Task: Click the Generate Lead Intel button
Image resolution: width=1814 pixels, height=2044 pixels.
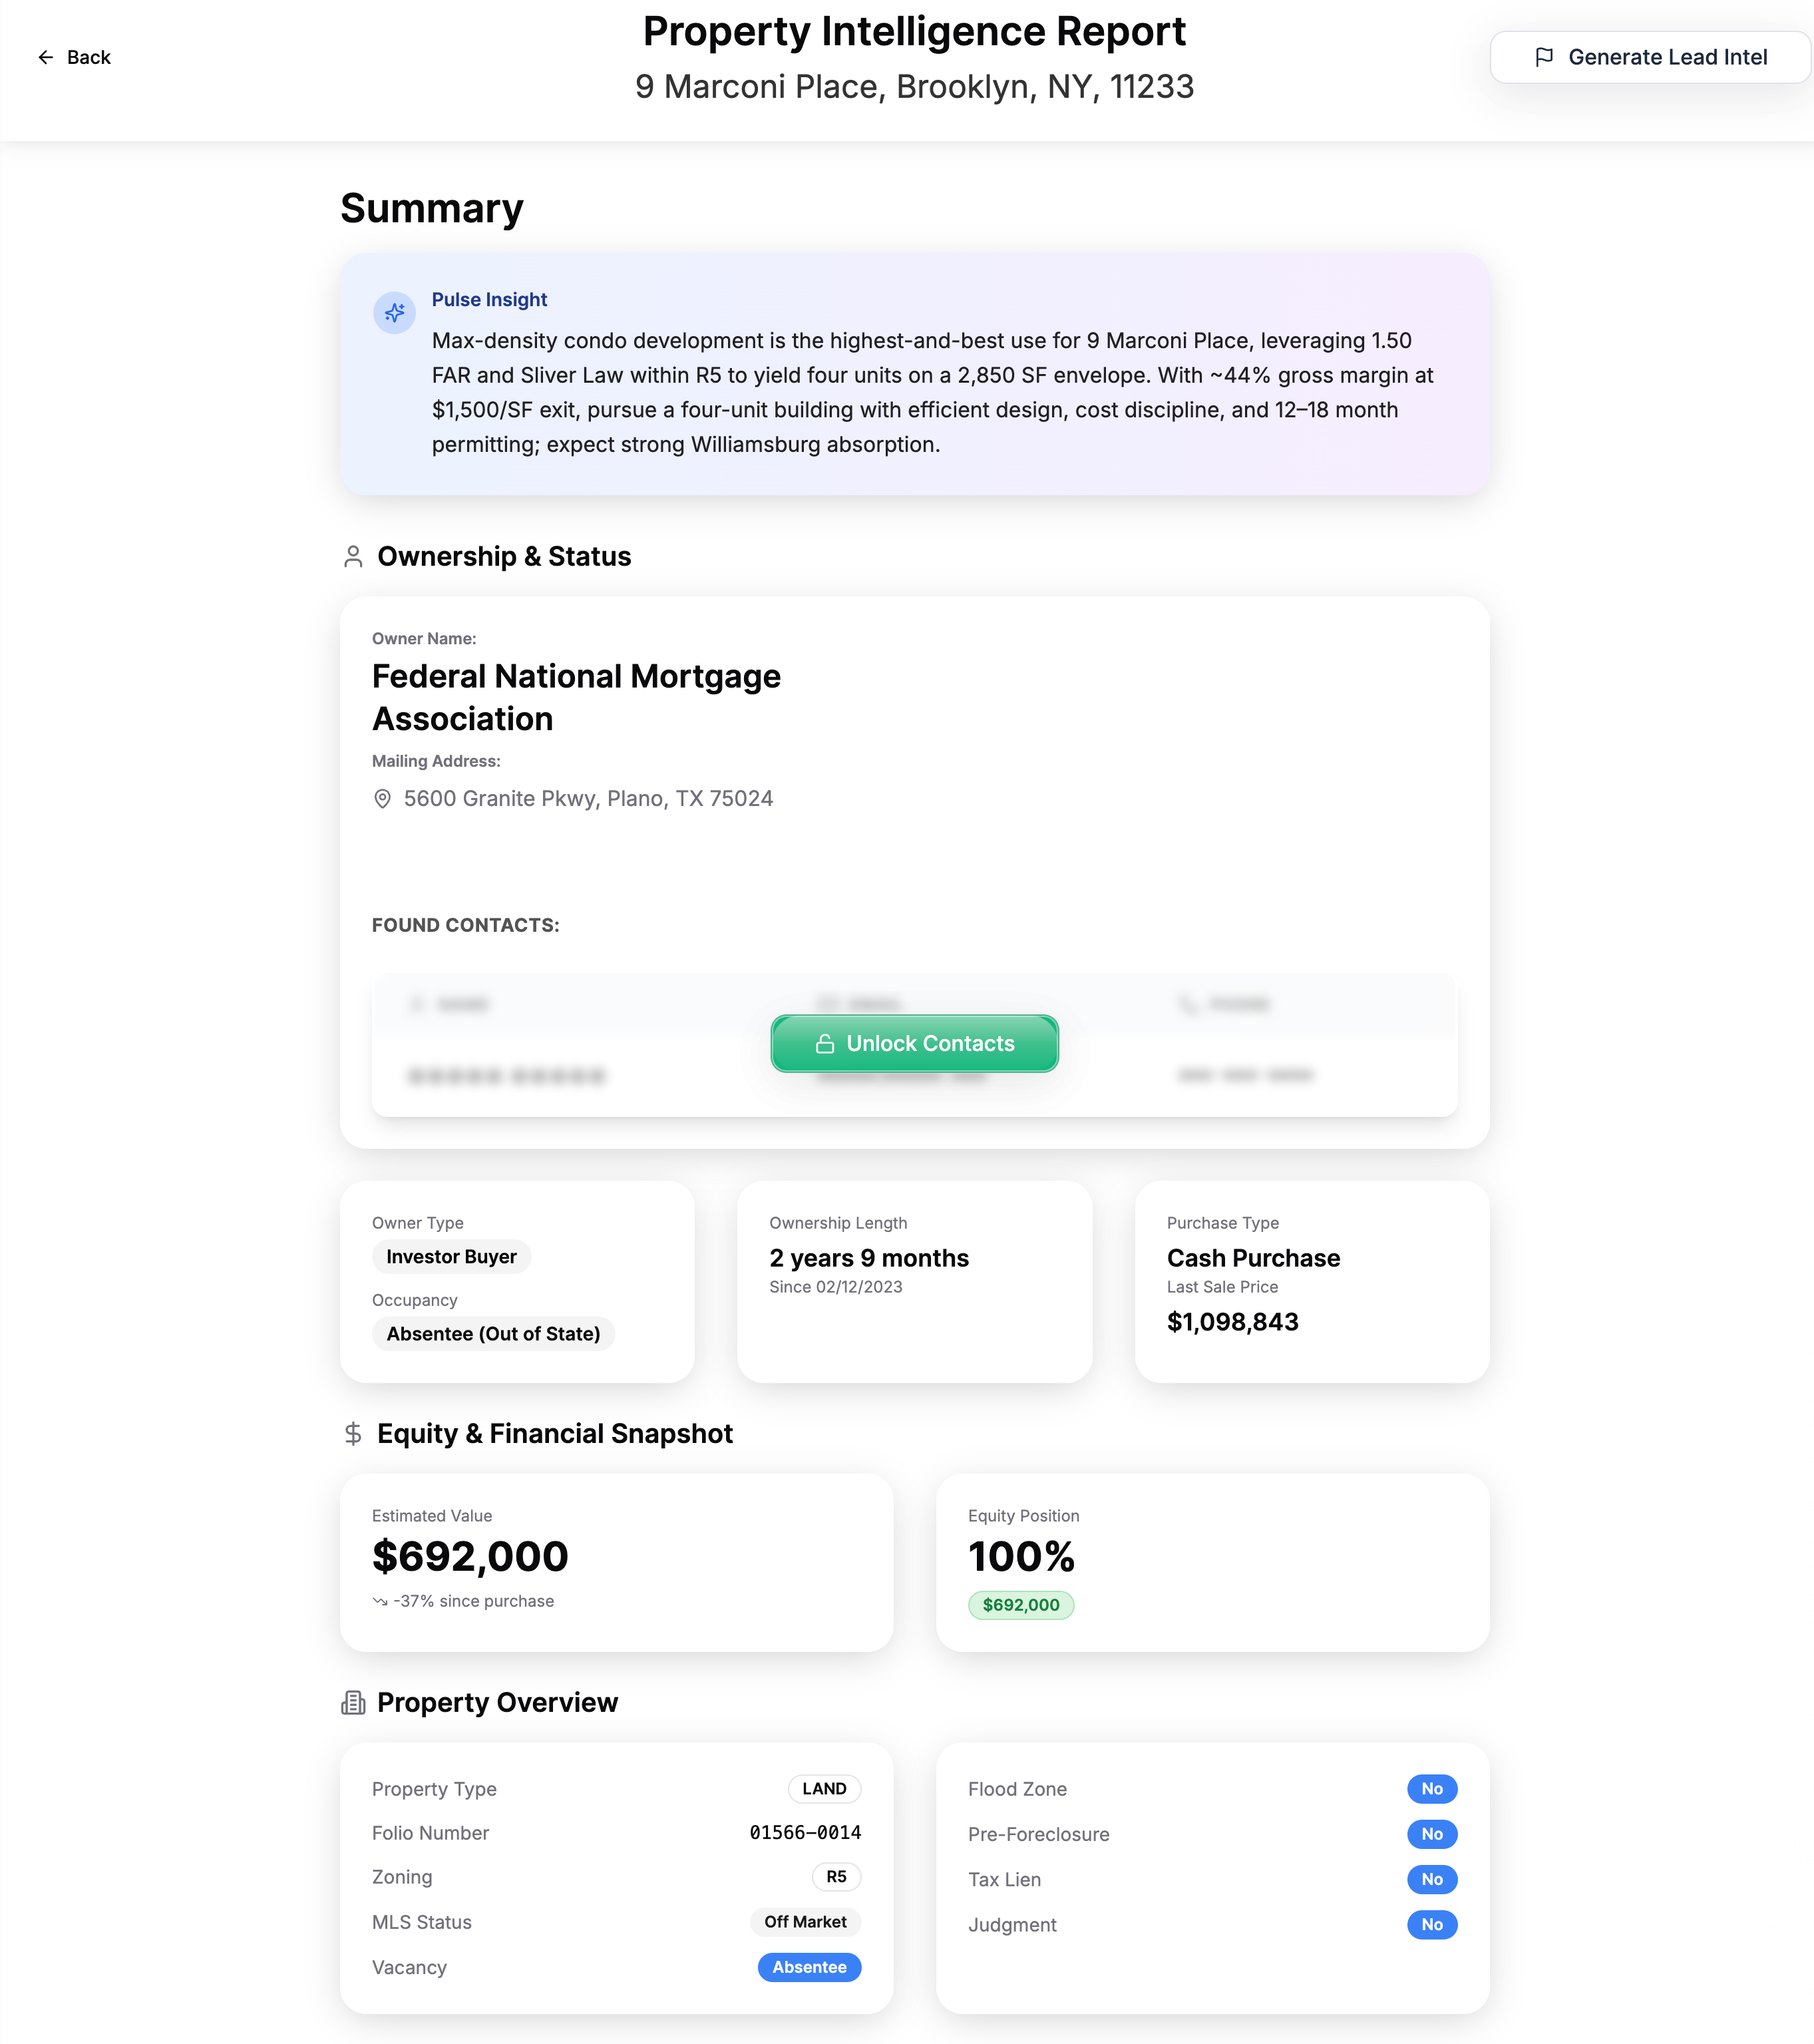Action: [x=1649, y=57]
